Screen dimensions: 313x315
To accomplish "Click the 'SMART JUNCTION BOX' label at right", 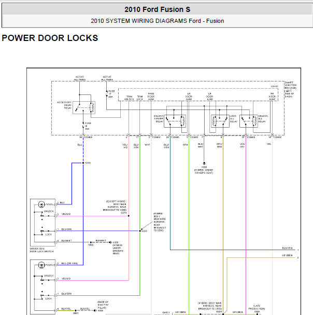I will coord(291,89).
